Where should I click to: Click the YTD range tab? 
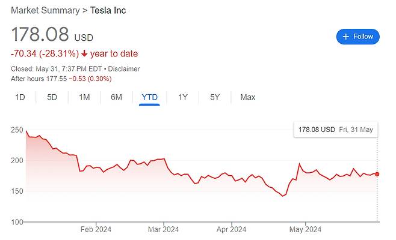(x=149, y=97)
